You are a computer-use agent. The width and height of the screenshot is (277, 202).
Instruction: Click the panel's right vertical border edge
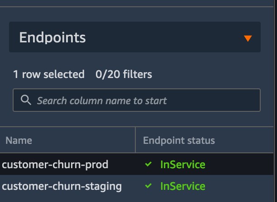tap(274, 101)
